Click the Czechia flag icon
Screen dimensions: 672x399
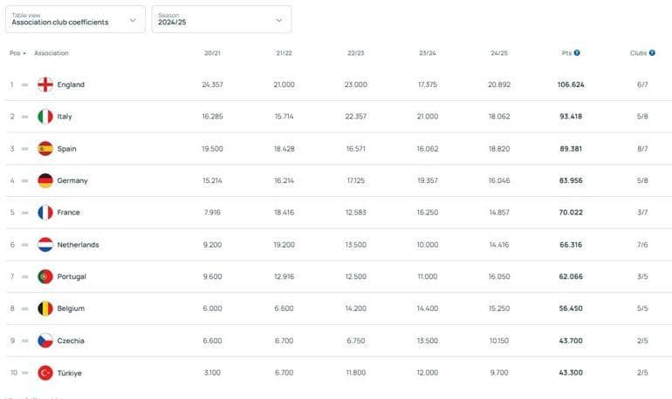tap(45, 341)
